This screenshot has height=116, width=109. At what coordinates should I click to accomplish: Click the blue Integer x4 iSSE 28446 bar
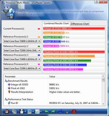pyautogui.click(x=52, y=41)
